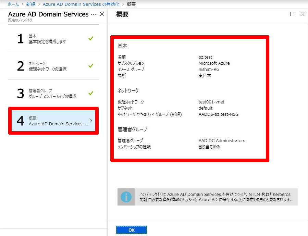
Task: Click the リソース グループ label
Action: (131, 69)
